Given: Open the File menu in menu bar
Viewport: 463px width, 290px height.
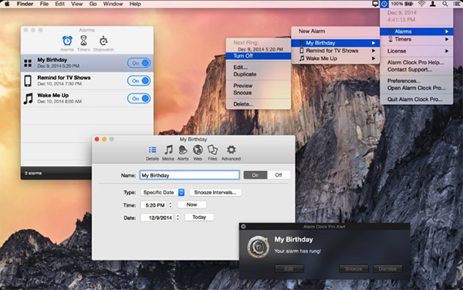Looking at the screenshot, I should (44, 4).
